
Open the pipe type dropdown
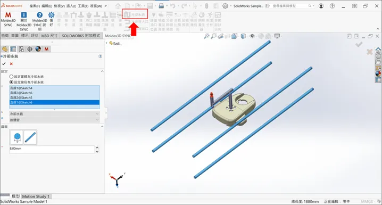(x=54, y=120)
